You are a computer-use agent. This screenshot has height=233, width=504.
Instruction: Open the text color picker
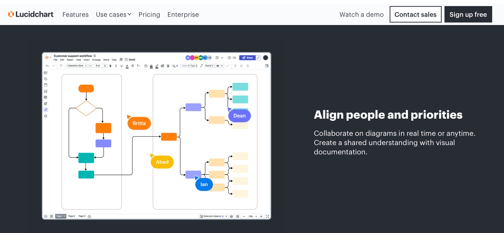(127, 66)
